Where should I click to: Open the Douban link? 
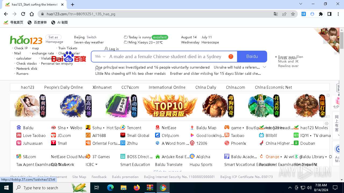click(x=307, y=143)
